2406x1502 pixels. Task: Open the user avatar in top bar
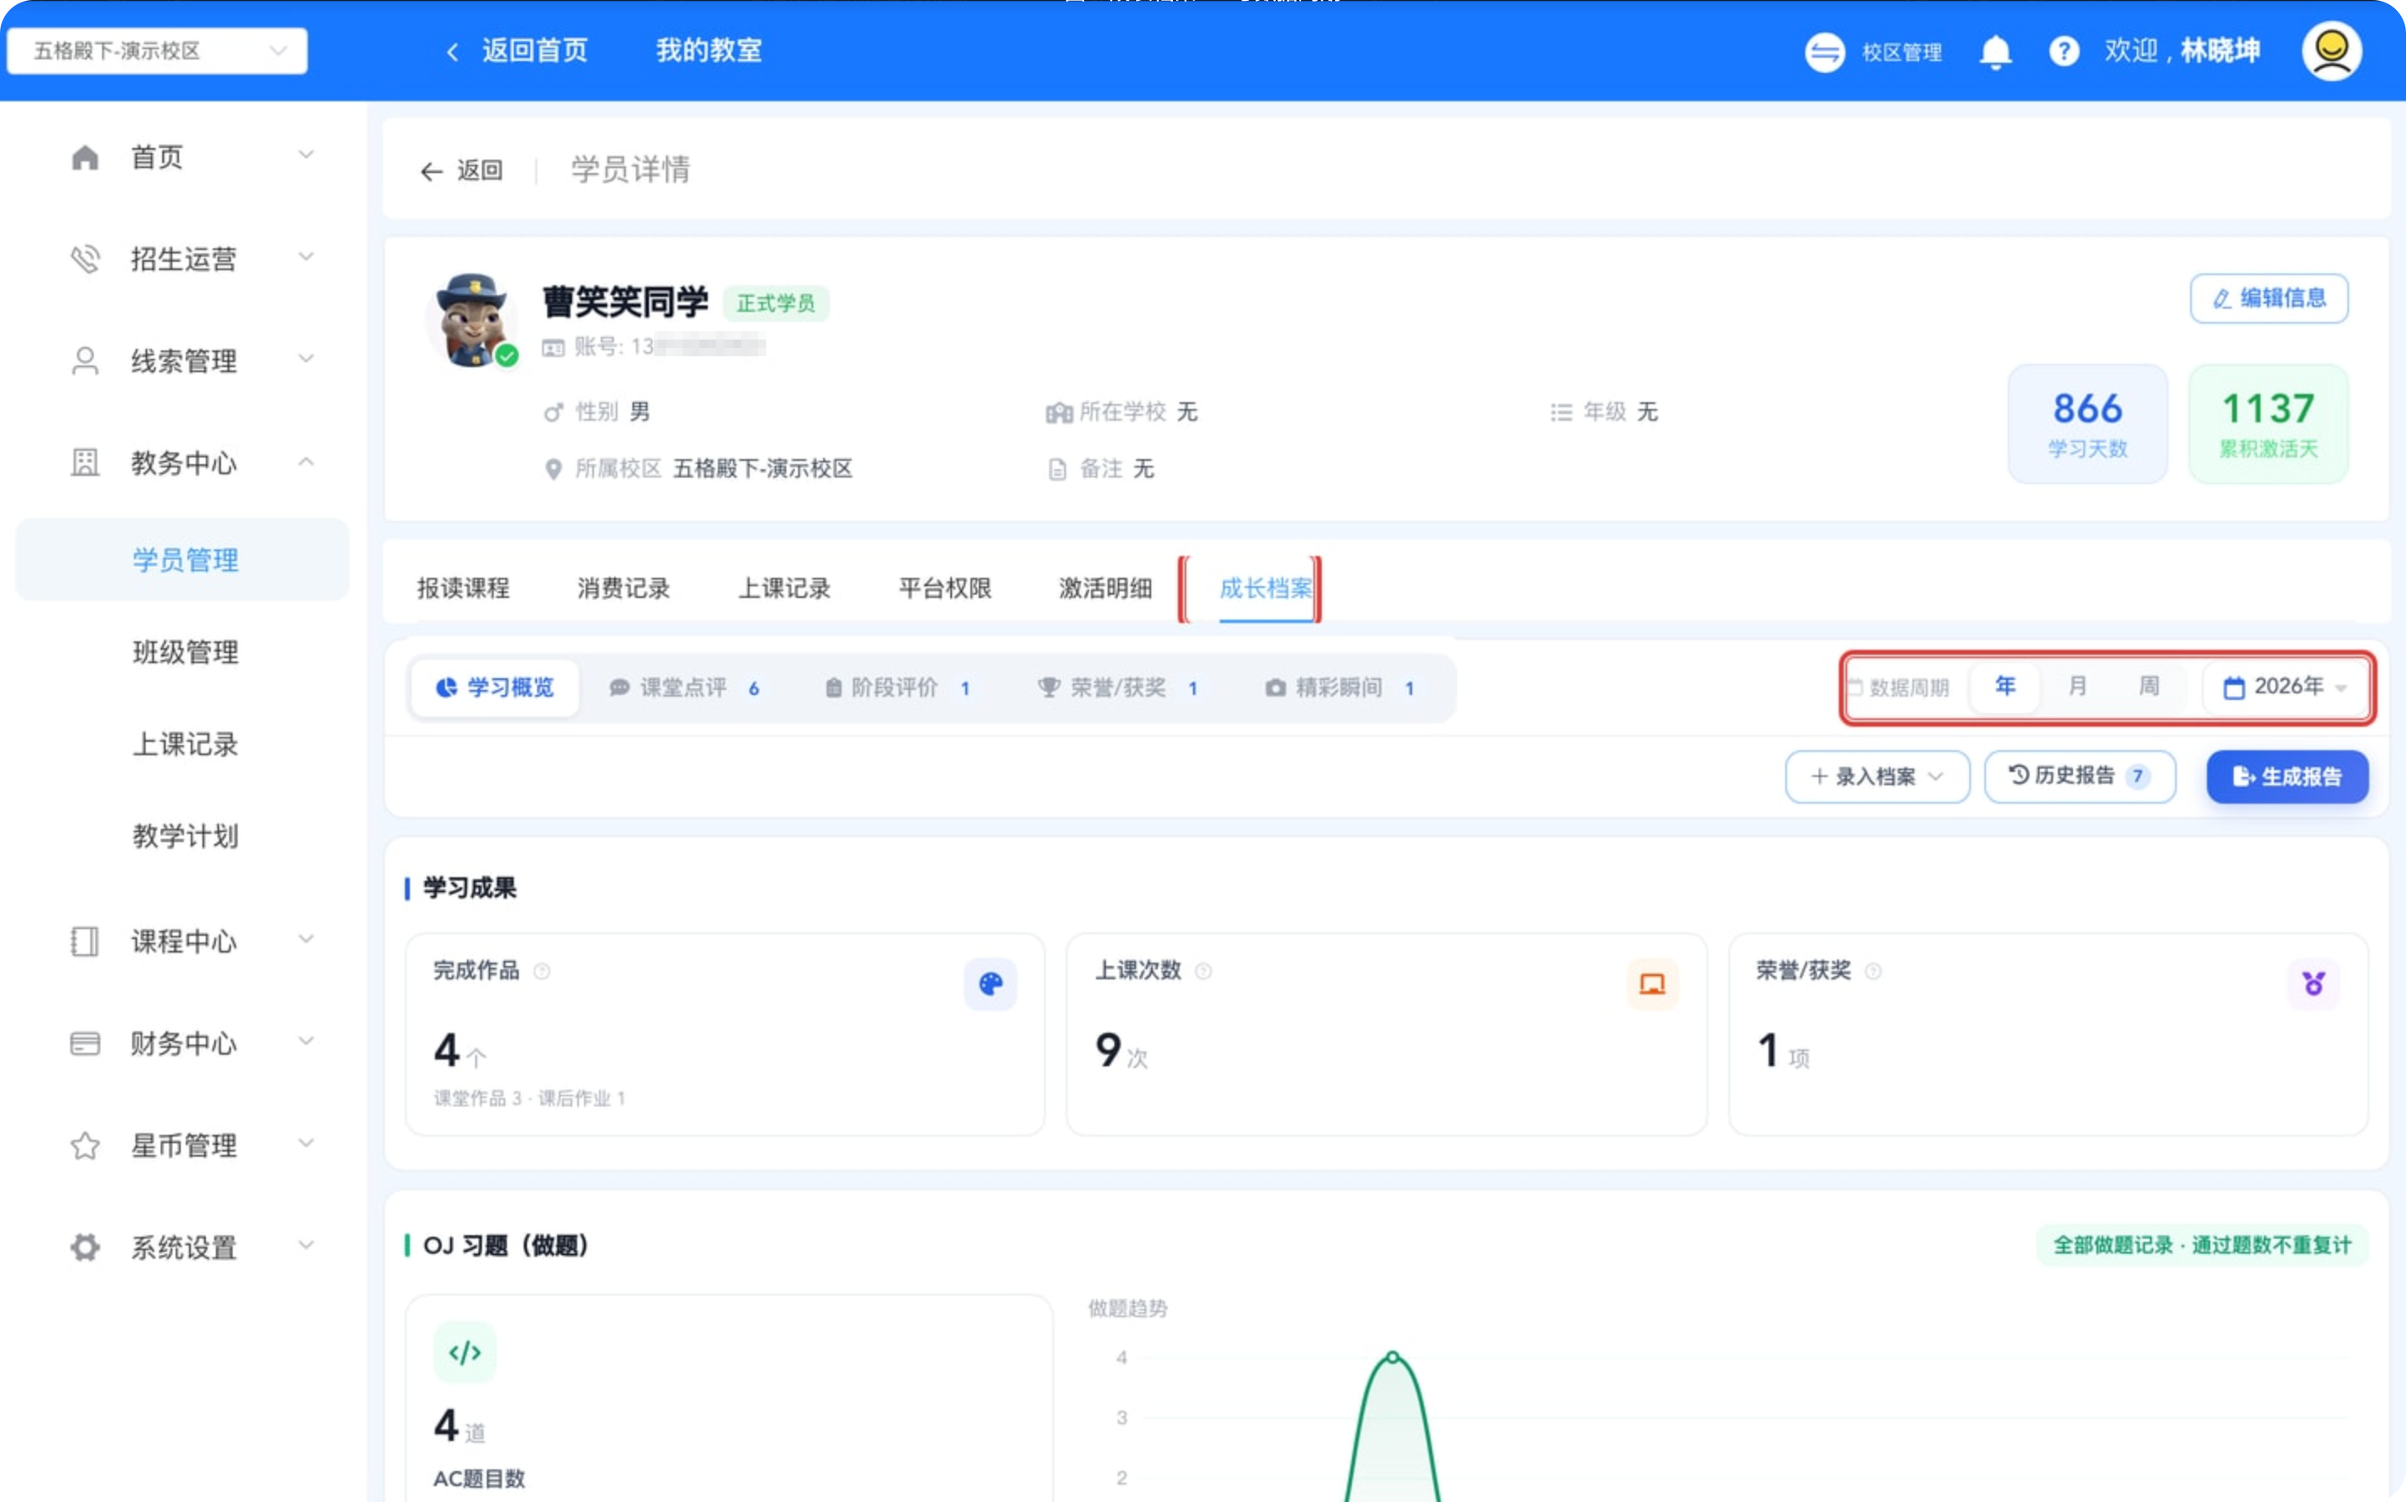click(2331, 51)
